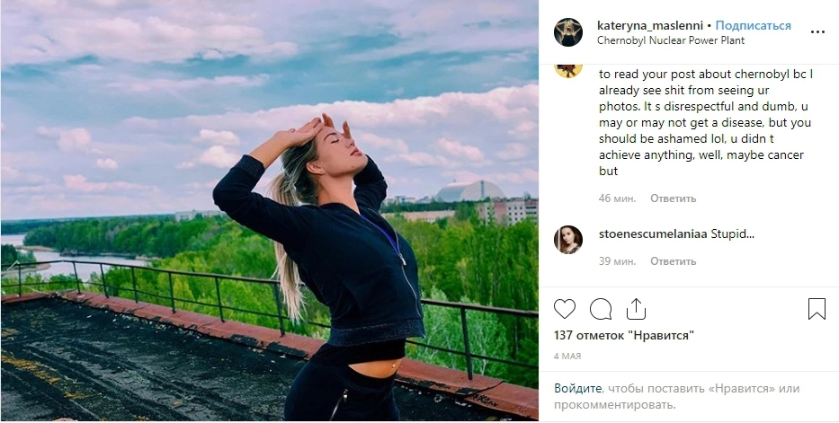839x423 pixels.
Task: Click the Войдите login link
Action: [x=577, y=389]
